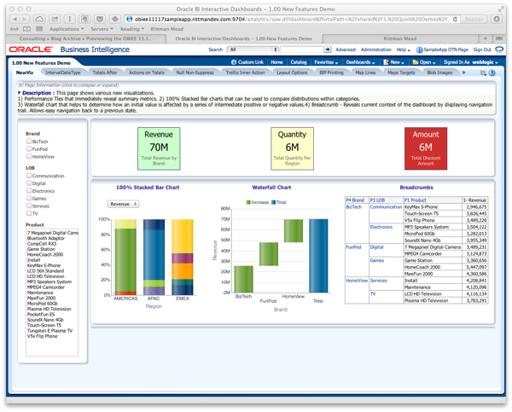Click the Safari toolbar eye-shaped extension icon
512x412 pixels.
(x=115, y=20)
